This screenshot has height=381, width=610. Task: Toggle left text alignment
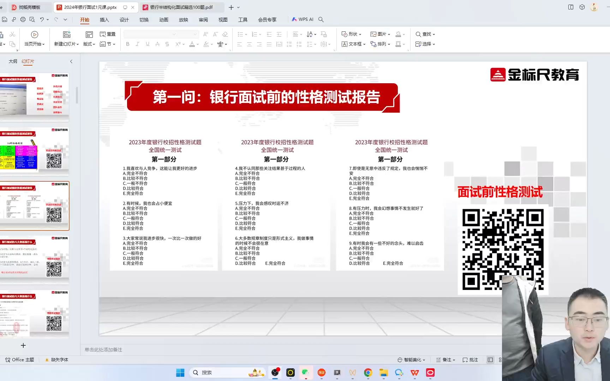click(239, 44)
